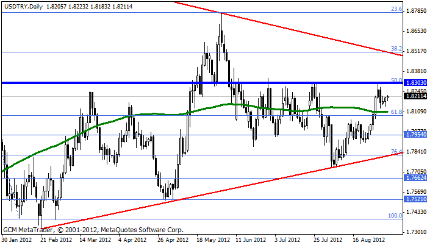Select the 1.85170 price axis value
The image size is (427, 245).
(x=416, y=51)
